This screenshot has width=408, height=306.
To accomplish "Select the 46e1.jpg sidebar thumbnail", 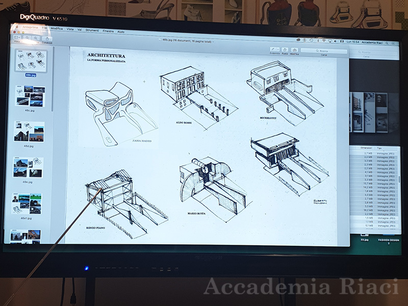I will point(27,203).
